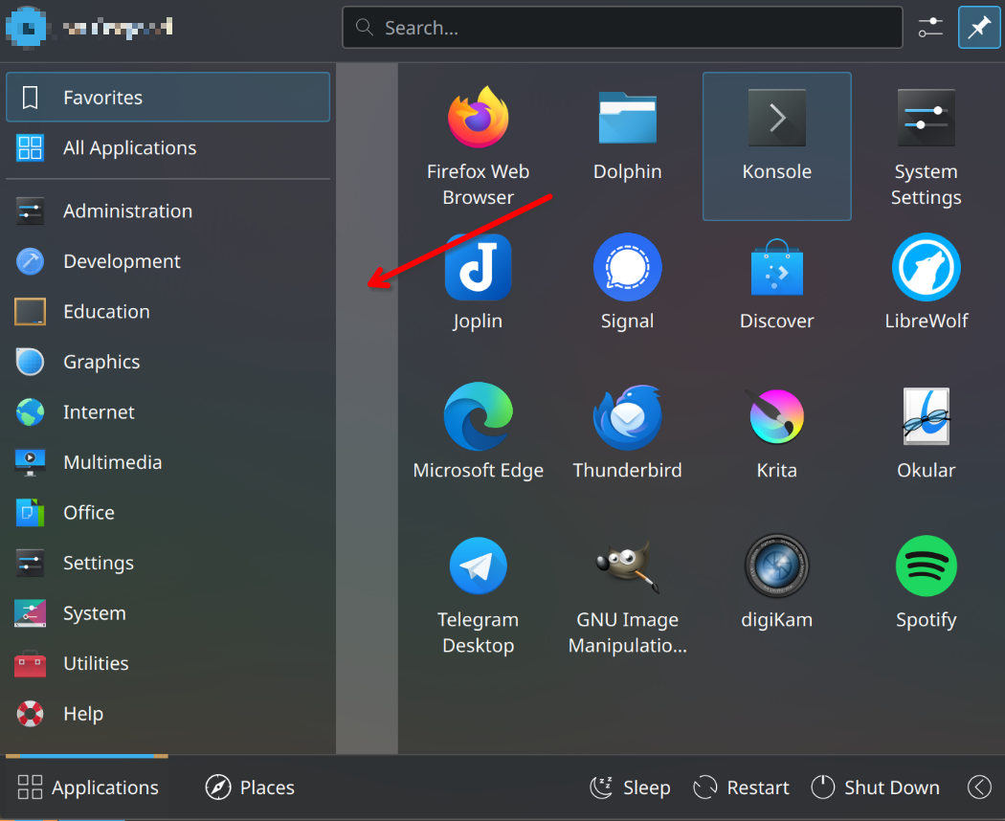The image size is (1005, 821).
Task: Open System Settings app
Action: [x=926, y=146]
